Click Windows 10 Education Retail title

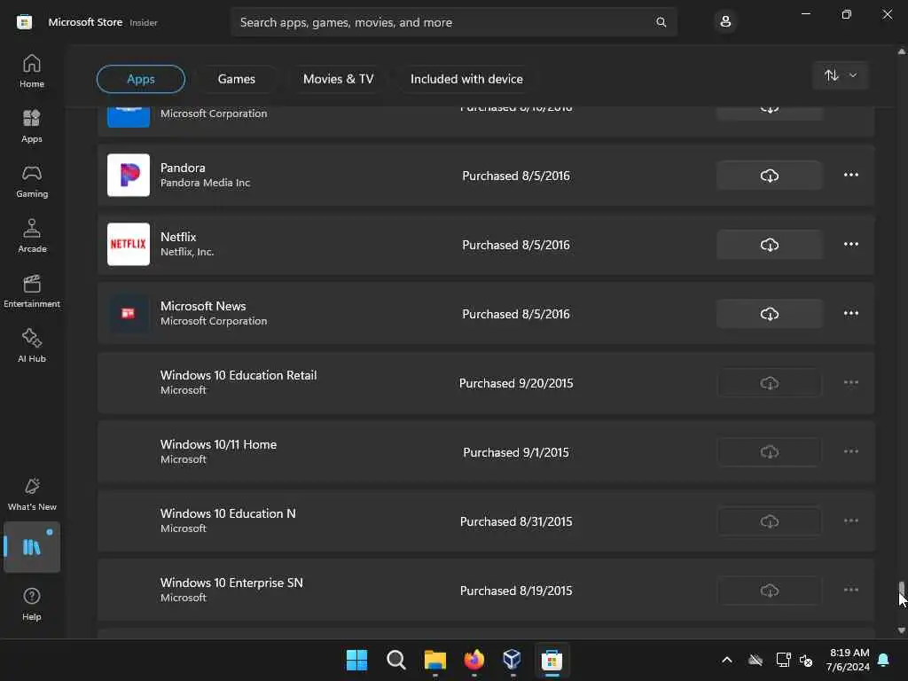(239, 375)
